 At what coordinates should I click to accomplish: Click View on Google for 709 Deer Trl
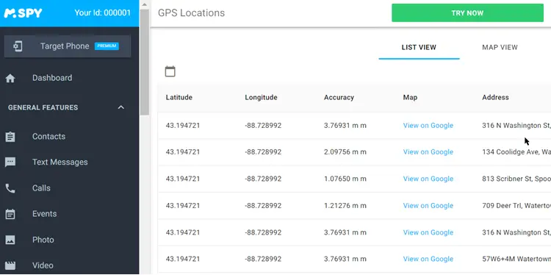point(428,206)
